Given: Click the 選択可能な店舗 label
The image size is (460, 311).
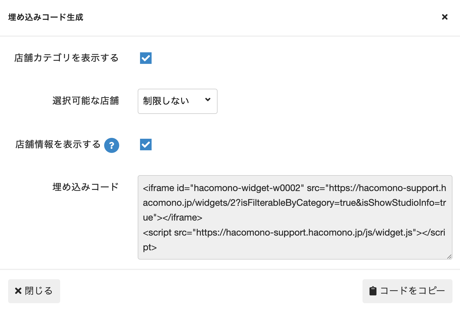Looking at the screenshot, I should [86, 101].
